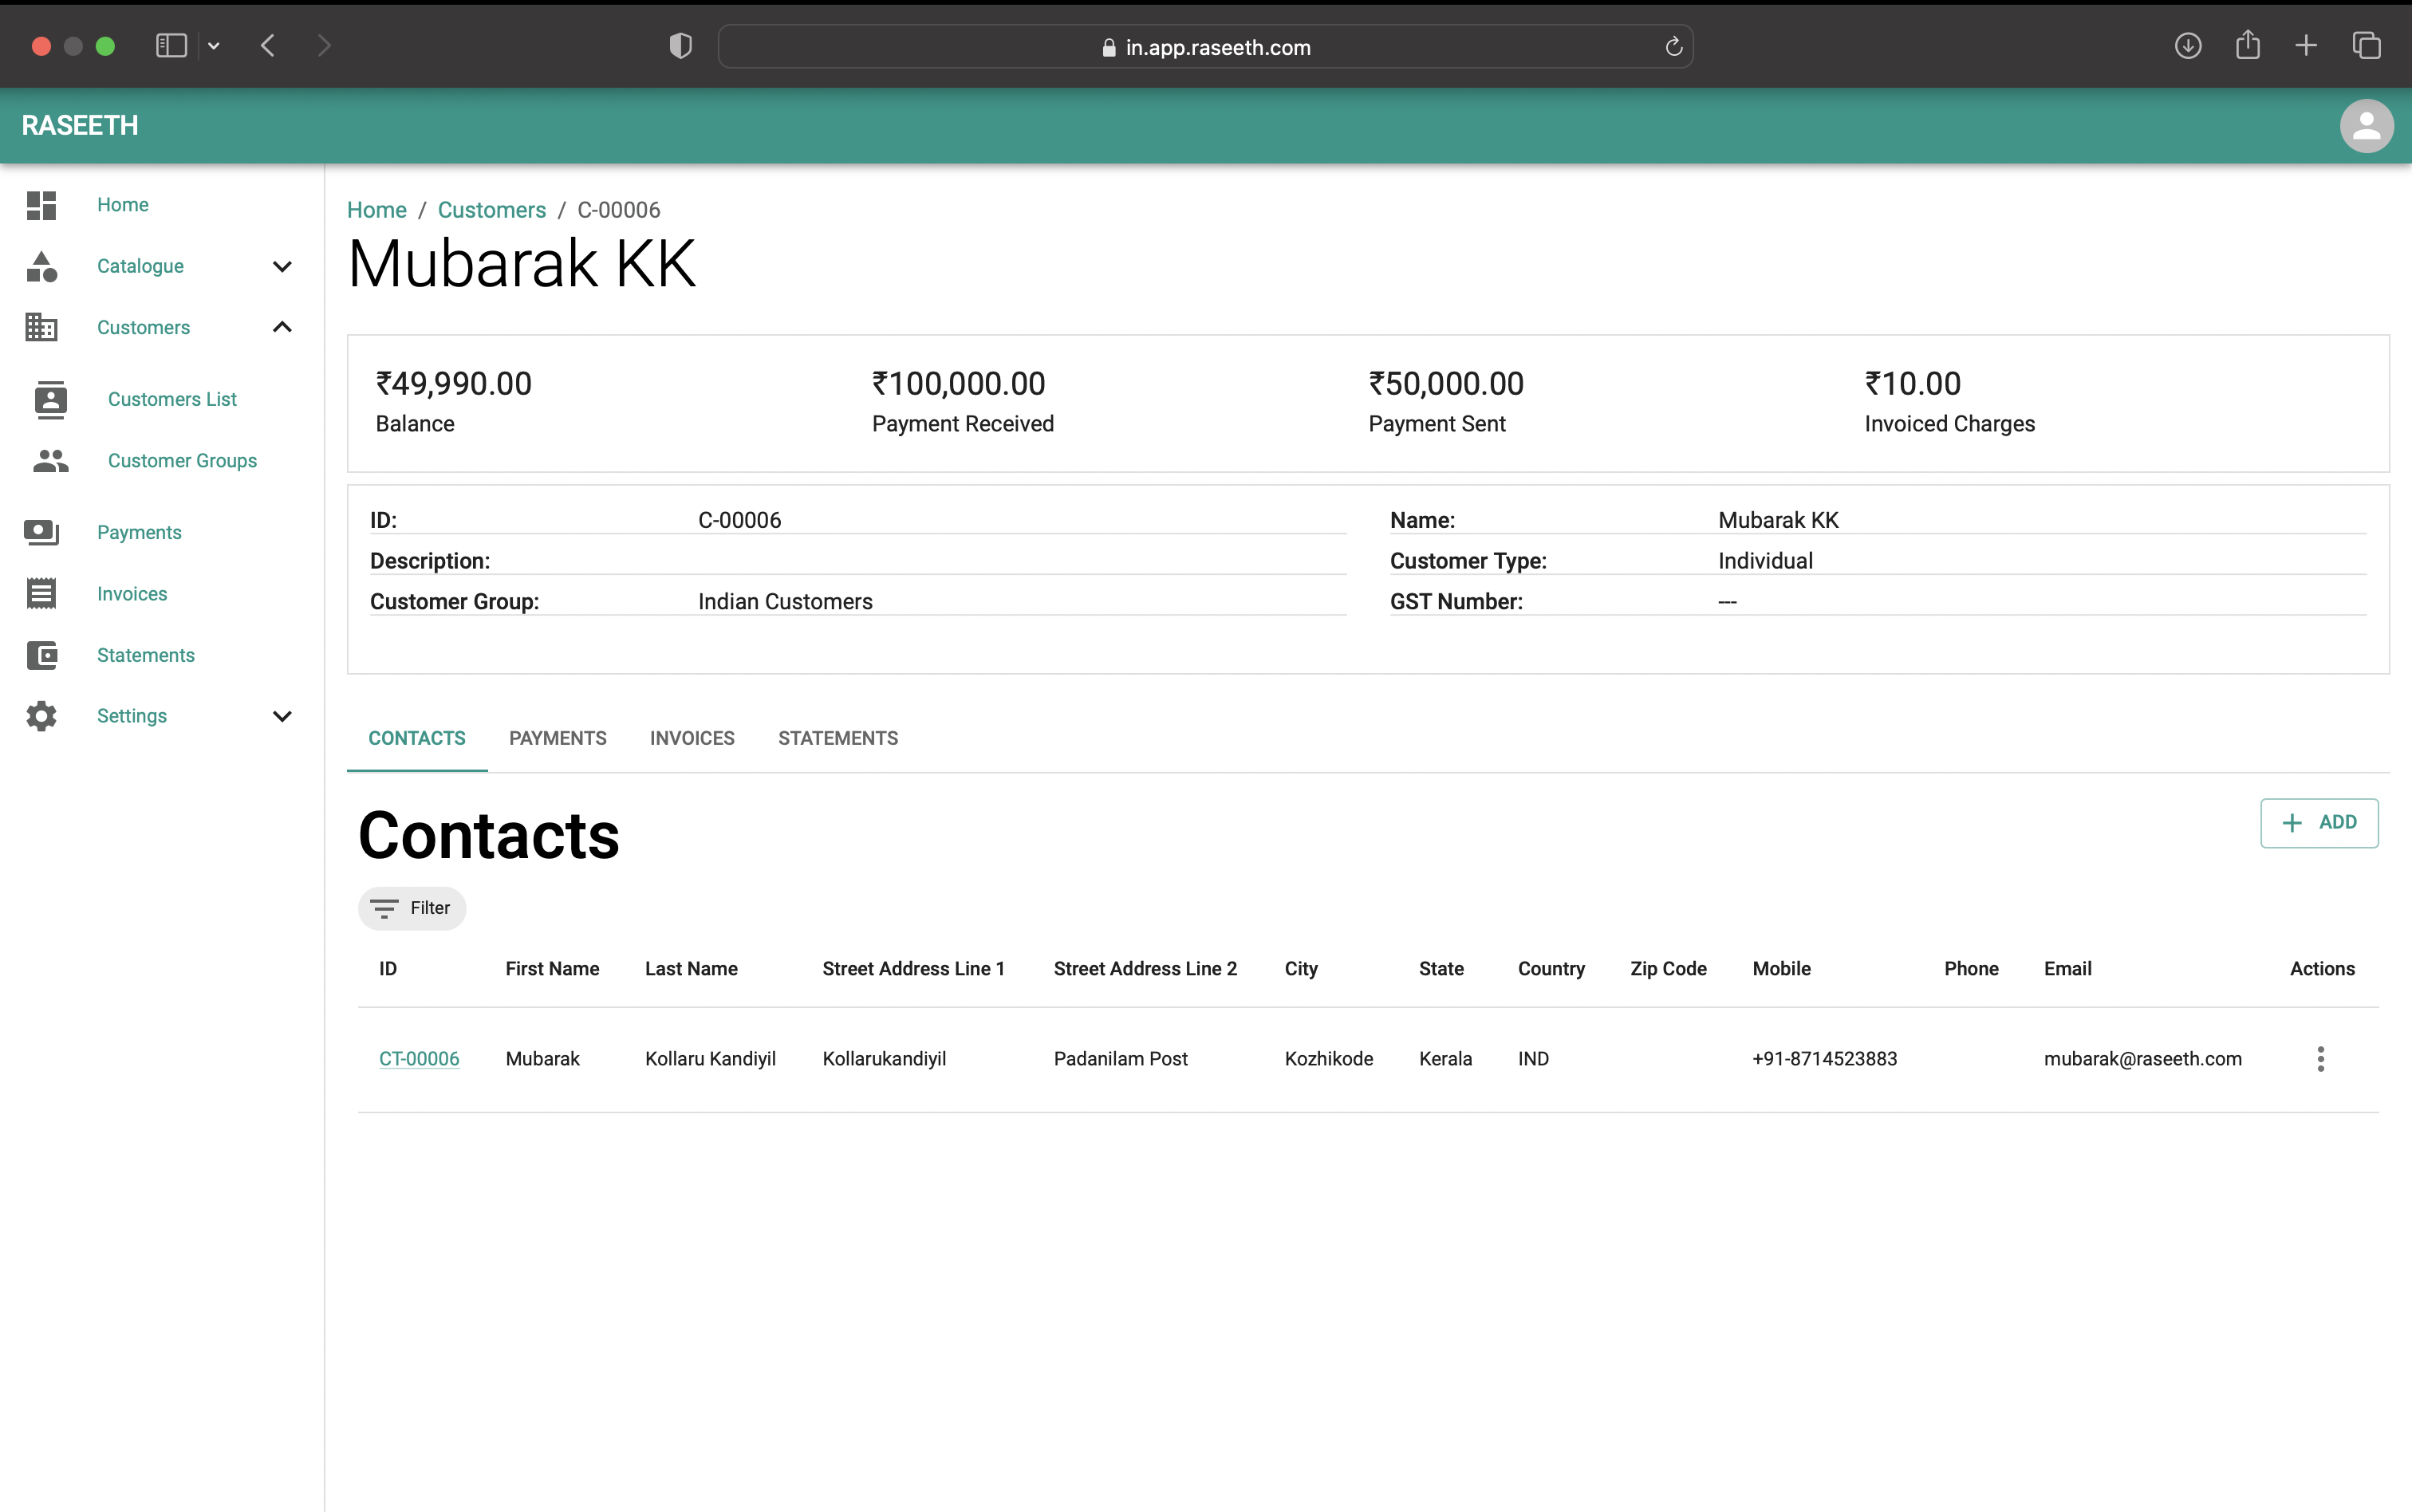Click the browser address bar
Image resolution: width=2412 pixels, height=1512 pixels.
pyautogui.click(x=1205, y=47)
